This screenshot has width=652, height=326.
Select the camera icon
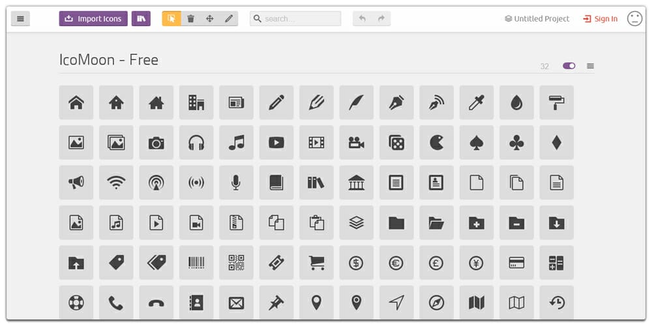tap(156, 143)
